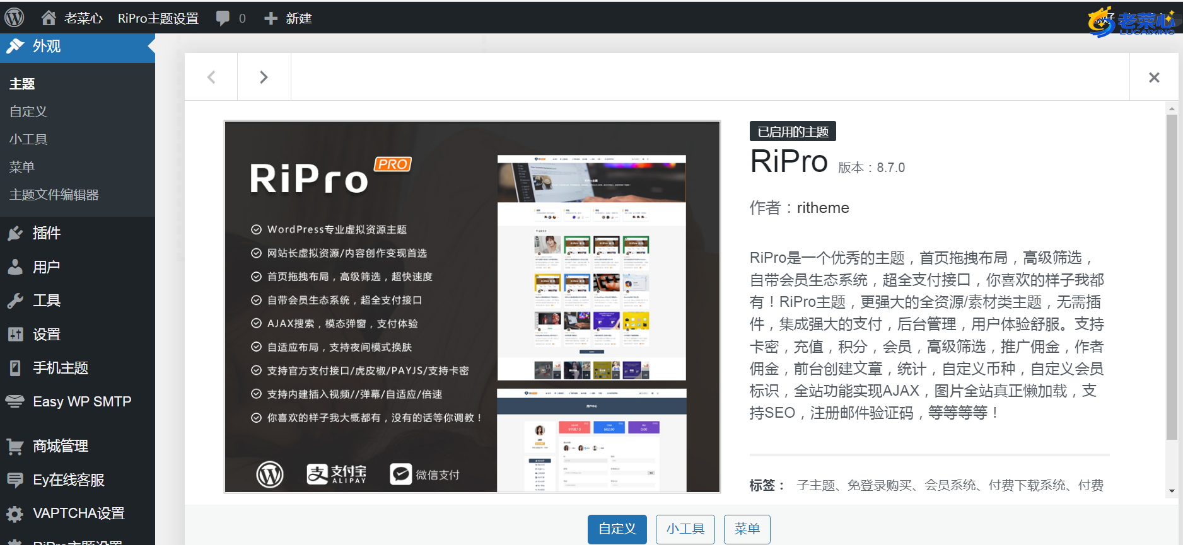1183x545 pixels.
Task: Show the previous theme with left arrow
Action: click(x=211, y=77)
